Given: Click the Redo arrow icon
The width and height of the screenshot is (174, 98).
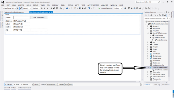Looking at the screenshot, I should pyautogui.click(x=94, y=8).
